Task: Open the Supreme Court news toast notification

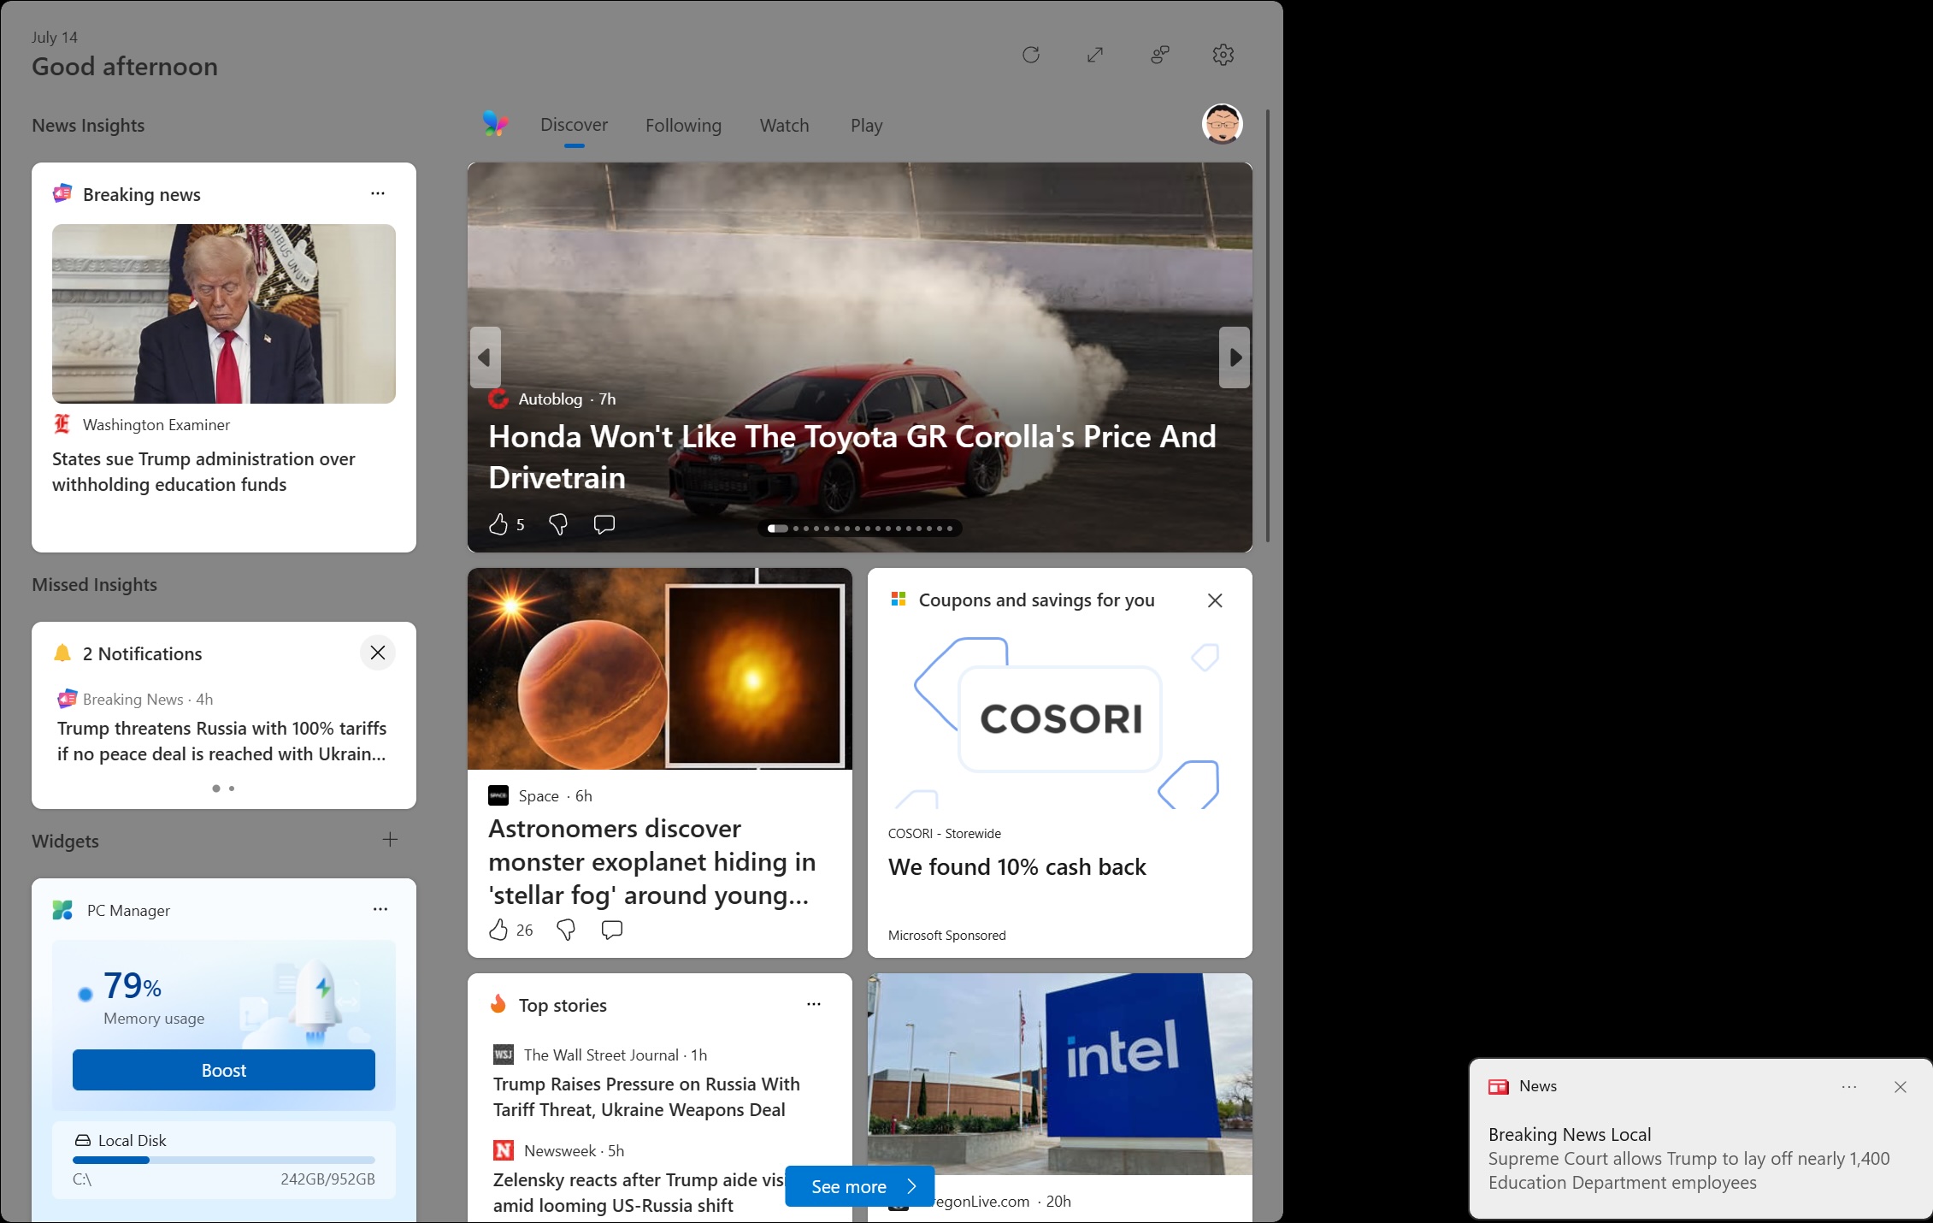Action: point(1688,1159)
